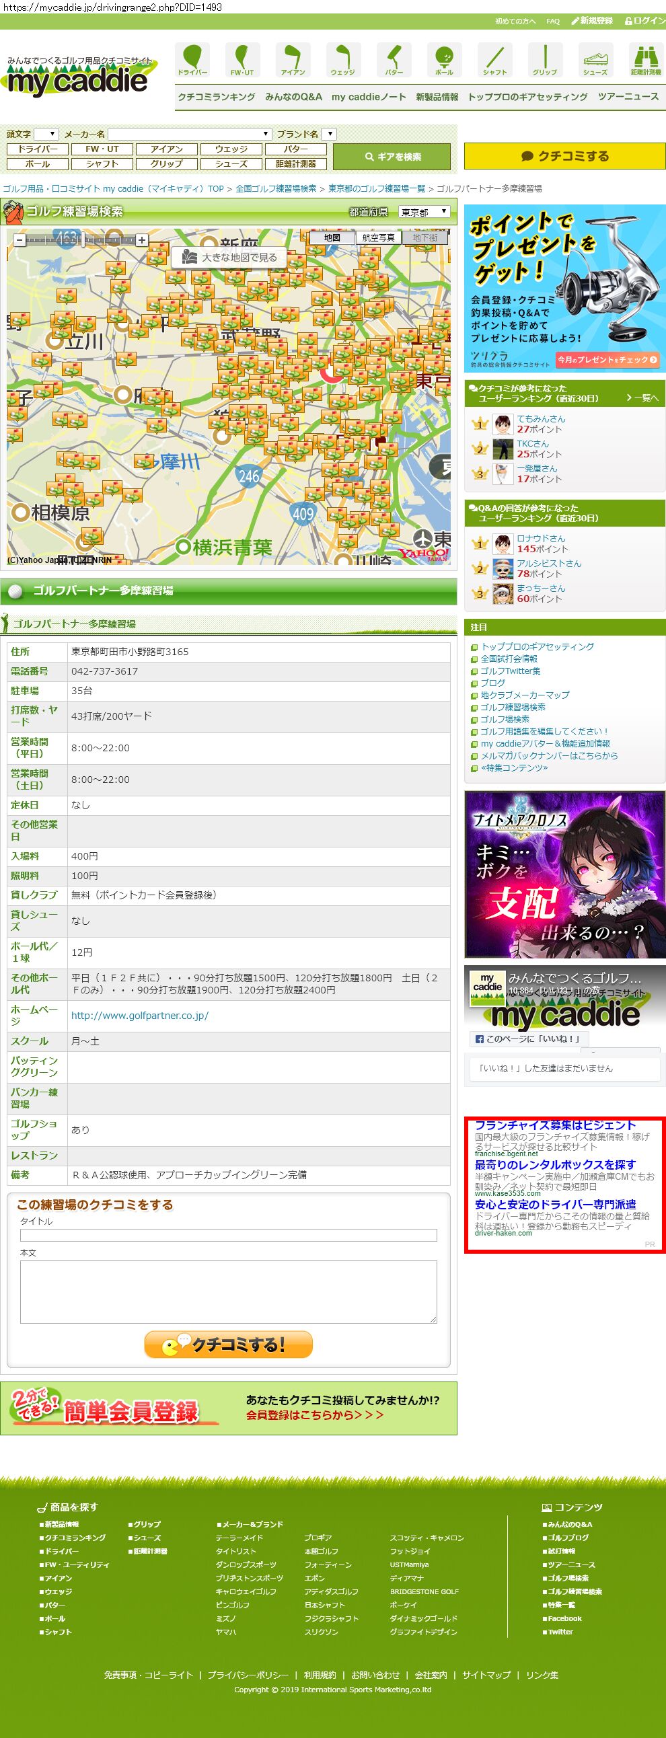Toggle the パター search filter button
Viewport: 666px width, 1738px height.
tap(295, 149)
